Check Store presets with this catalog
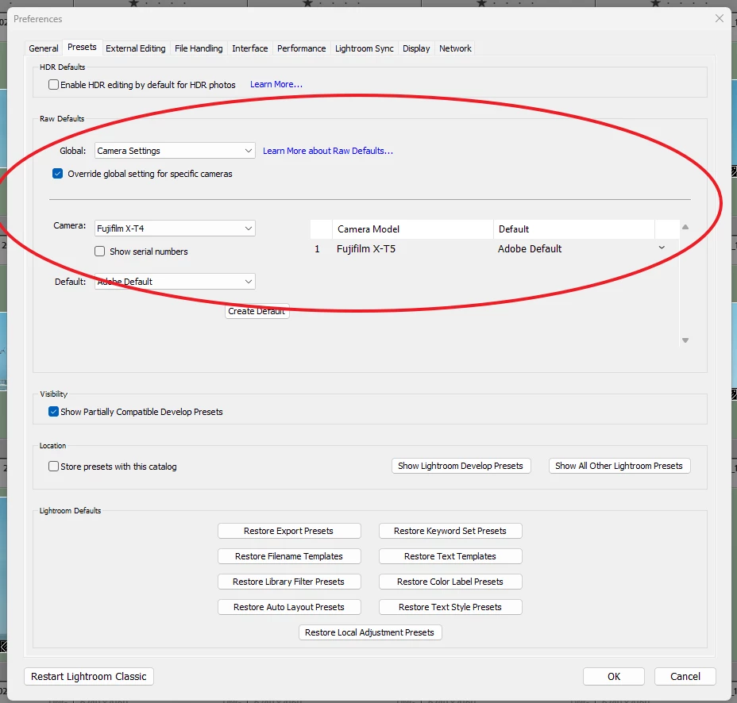Image resolution: width=737 pixels, height=703 pixels. [x=53, y=467]
